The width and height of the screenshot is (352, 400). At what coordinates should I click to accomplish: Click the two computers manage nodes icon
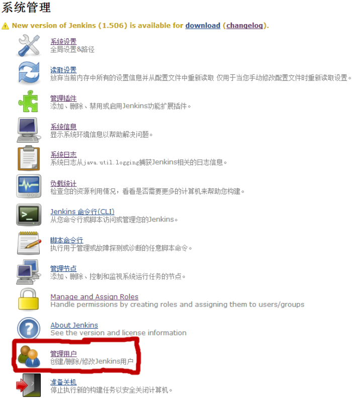click(x=29, y=272)
